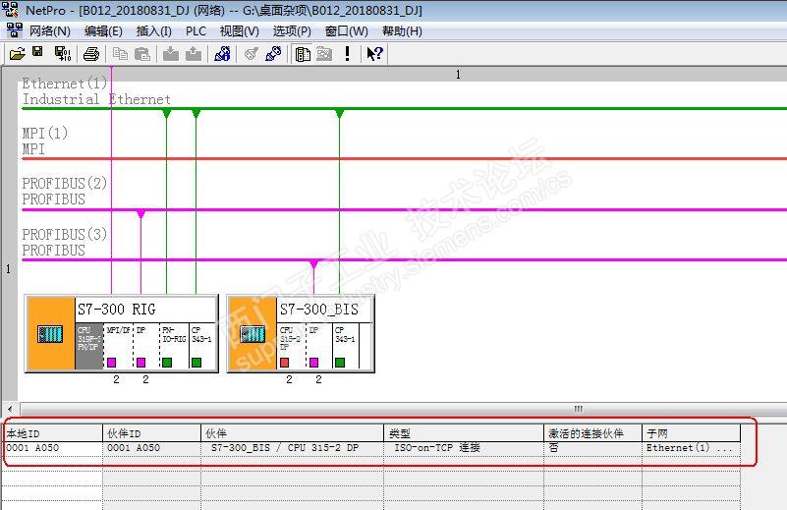Image resolution: width=787 pixels, height=510 pixels.
Task: Click the Save and Compile icon
Action: 63,53
